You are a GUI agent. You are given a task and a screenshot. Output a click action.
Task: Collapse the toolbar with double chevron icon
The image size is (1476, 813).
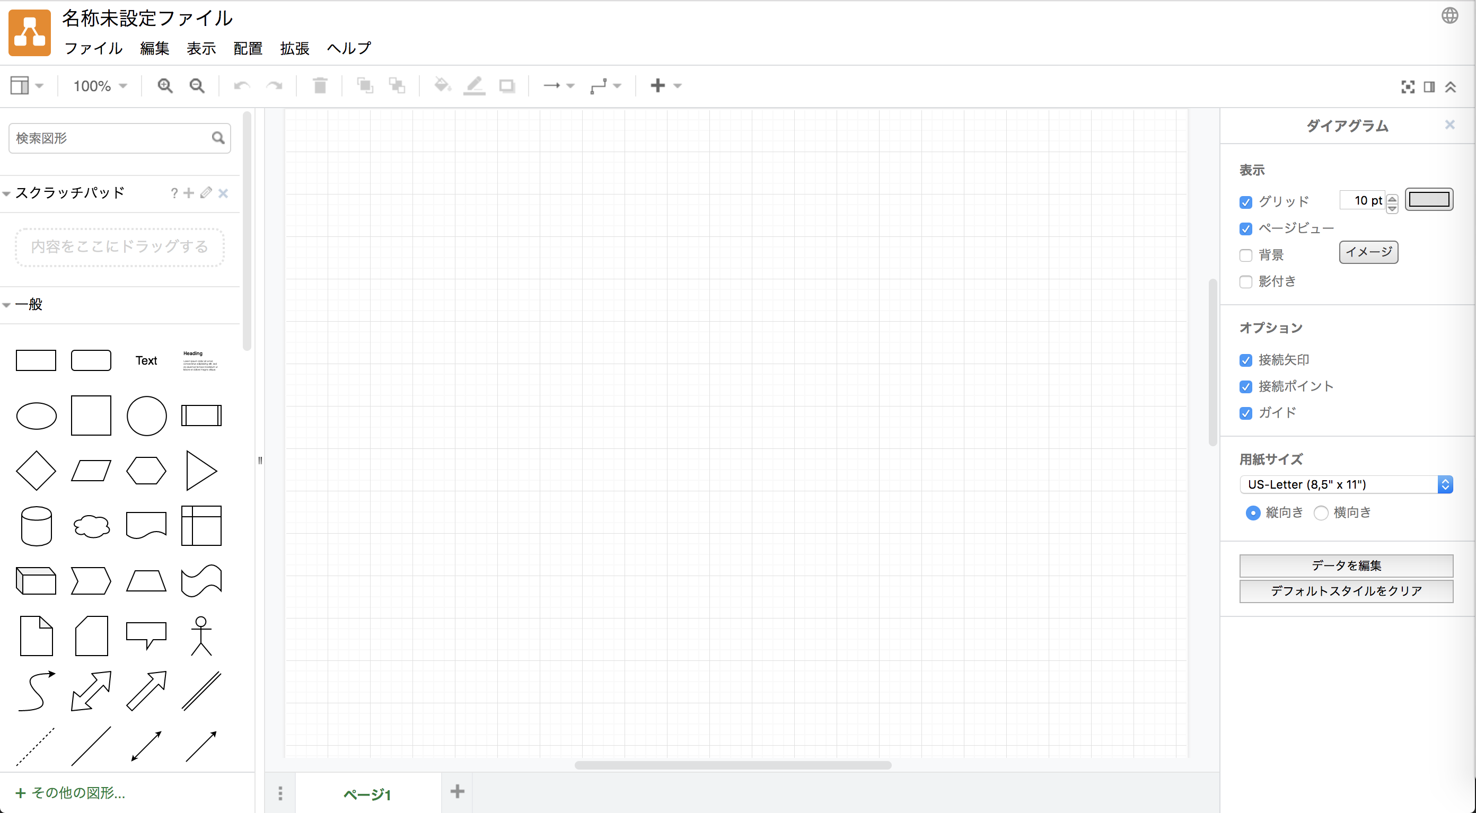click(1450, 87)
